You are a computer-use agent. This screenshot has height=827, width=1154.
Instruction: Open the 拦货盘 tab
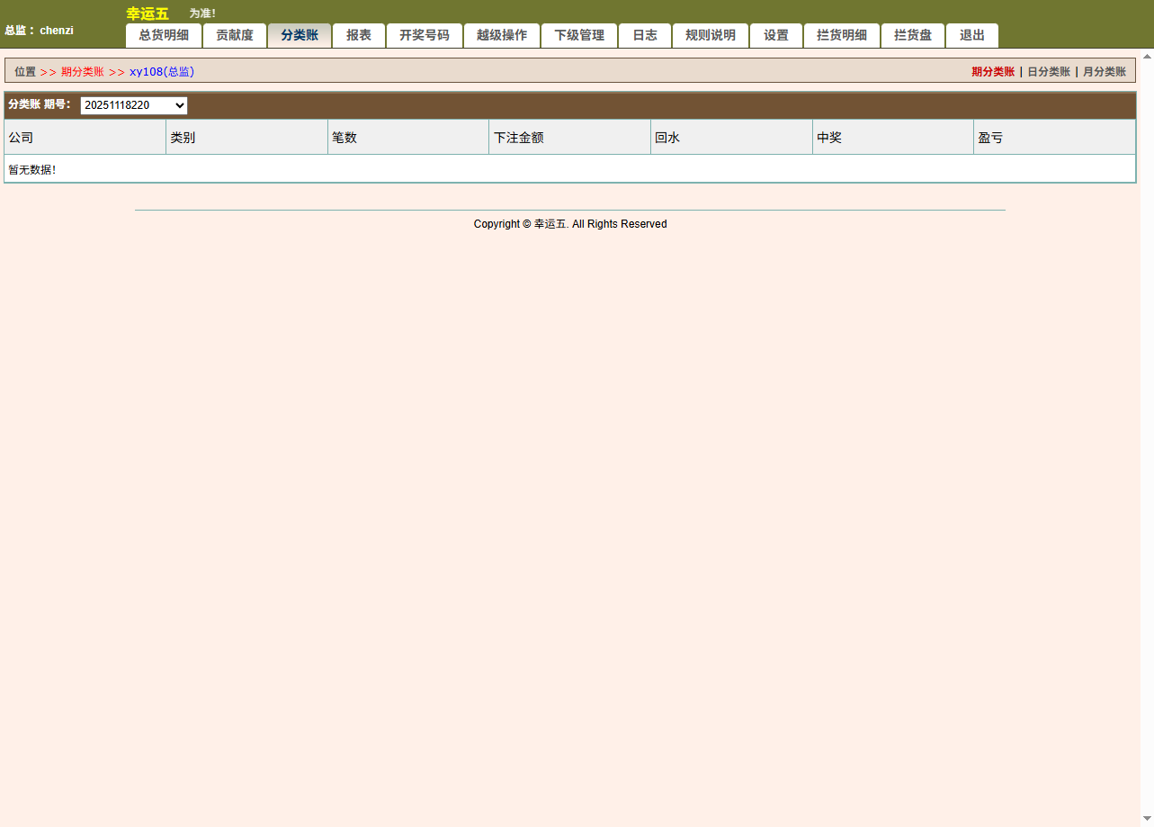point(913,36)
